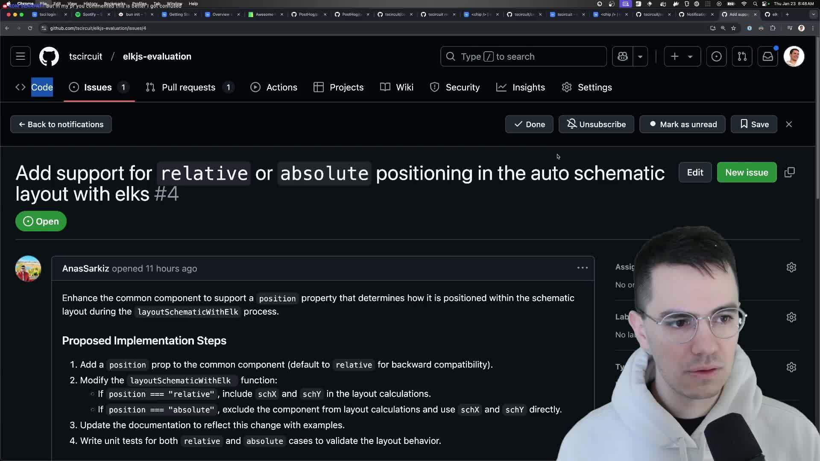The image size is (820, 461).
Task: Click the green New issue button
Action: tap(746, 172)
